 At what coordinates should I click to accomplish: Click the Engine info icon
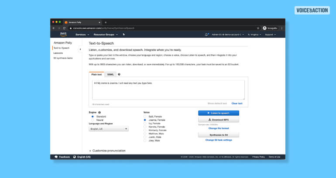click(99, 112)
